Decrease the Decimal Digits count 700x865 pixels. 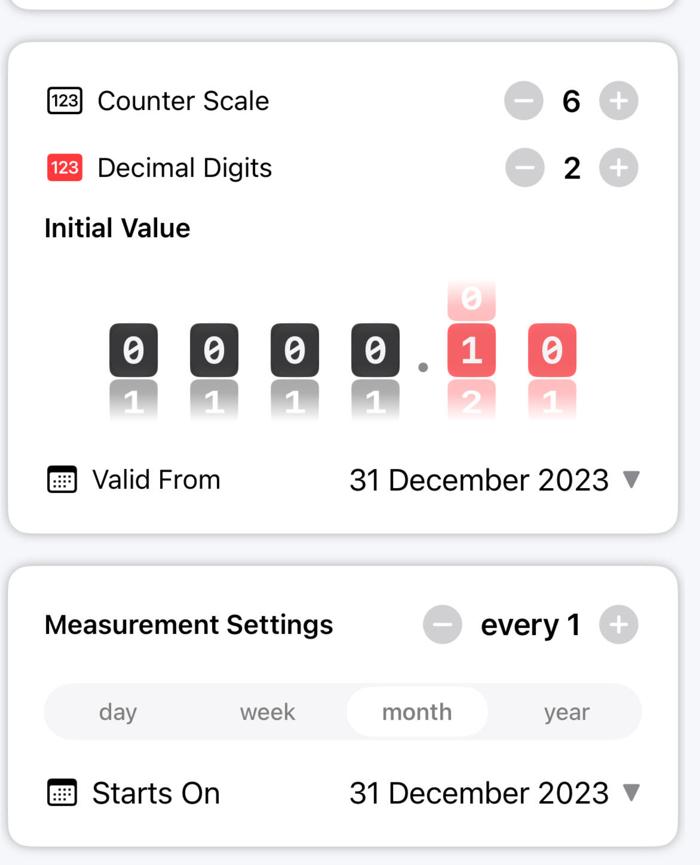coord(525,168)
